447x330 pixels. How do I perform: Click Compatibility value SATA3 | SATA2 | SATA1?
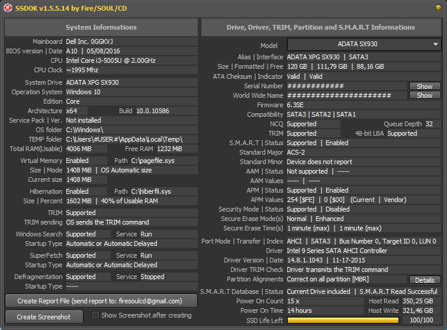[321, 115]
